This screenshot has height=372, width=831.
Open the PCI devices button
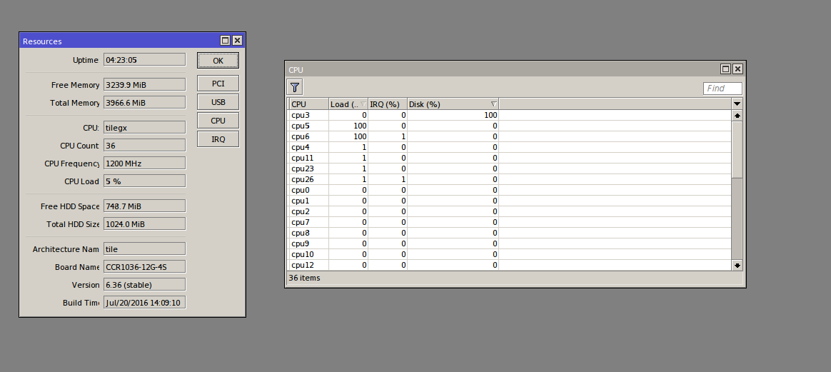pos(218,84)
